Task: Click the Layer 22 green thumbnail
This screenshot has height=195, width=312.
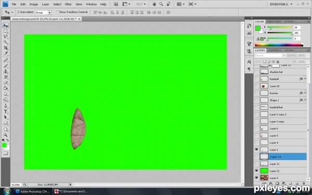Action: (264, 171)
